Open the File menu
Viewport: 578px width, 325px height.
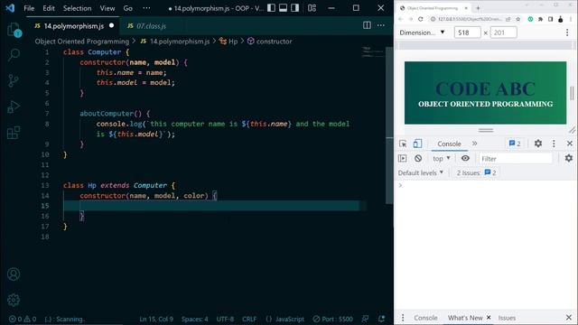(x=29, y=8)
